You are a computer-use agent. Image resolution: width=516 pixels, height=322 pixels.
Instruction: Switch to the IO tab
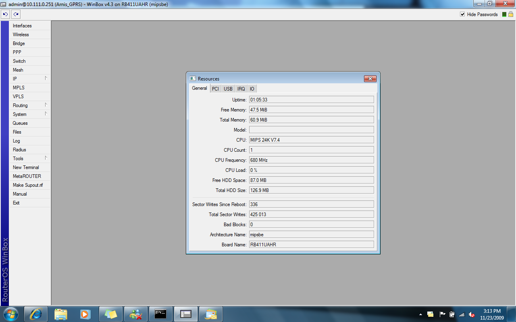pyautogui.click(x=252, y=89)
